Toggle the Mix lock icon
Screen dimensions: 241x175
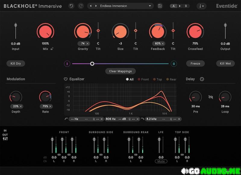tap(52, 49)
